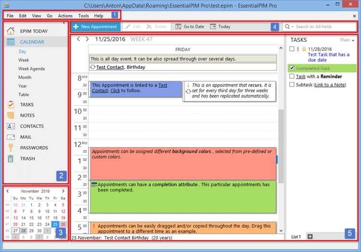Check the Test Task with due date checkbox

point(292,48)
